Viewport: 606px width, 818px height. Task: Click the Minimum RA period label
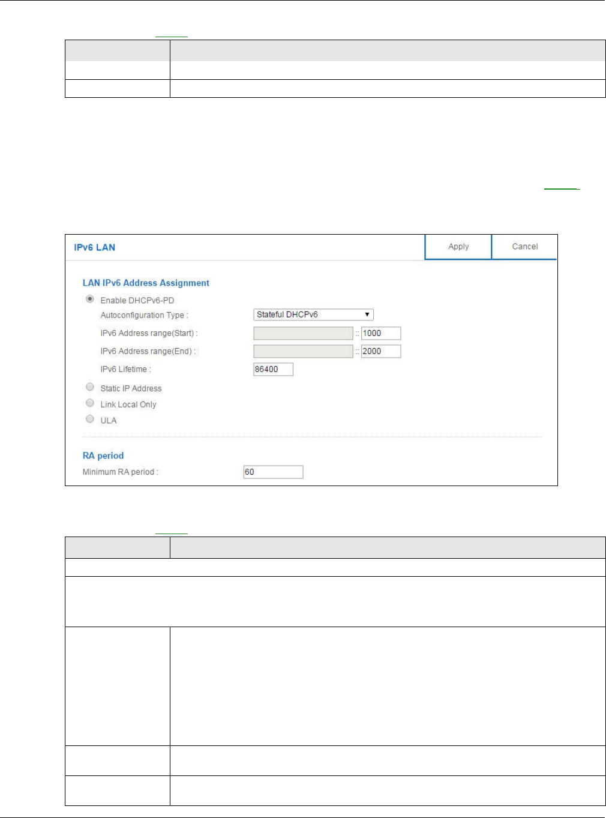120,472
